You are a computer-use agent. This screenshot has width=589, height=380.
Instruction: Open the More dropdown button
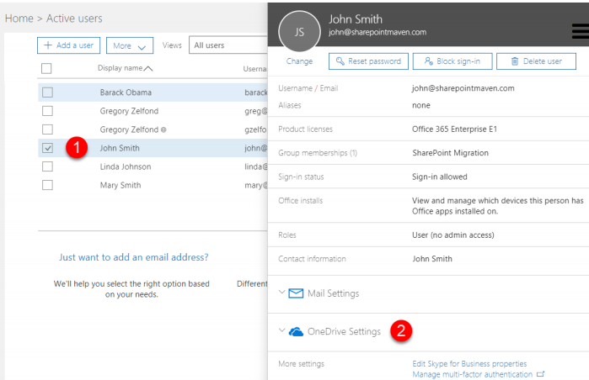click(130, 45)
